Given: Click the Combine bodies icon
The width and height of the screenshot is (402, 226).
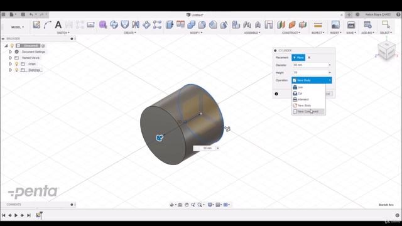Looking at the screenshot, I should 191,24.
